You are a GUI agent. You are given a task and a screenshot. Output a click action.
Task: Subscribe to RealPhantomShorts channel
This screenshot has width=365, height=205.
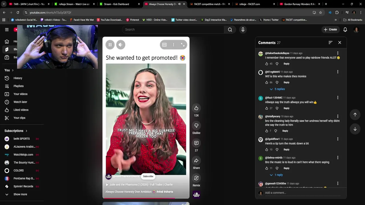click(148, 176)
